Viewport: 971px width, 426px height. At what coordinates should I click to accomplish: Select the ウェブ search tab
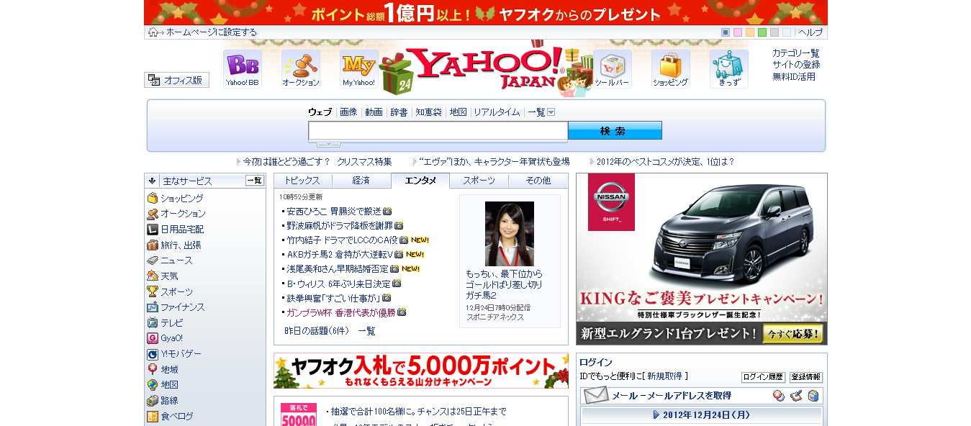pyautogui.click(x=320, y=112)
